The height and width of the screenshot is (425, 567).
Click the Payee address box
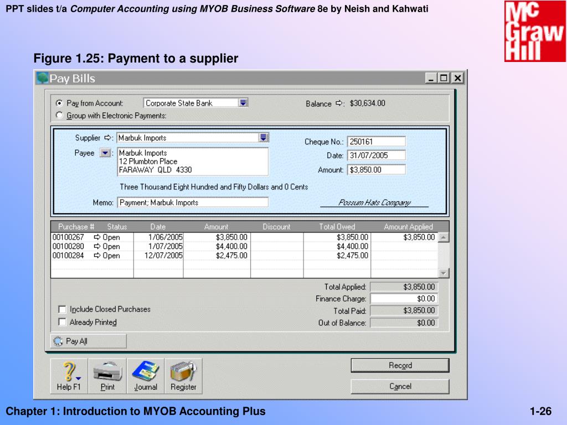193,162
